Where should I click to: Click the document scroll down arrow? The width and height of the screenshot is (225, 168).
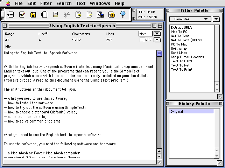point(159,156)
